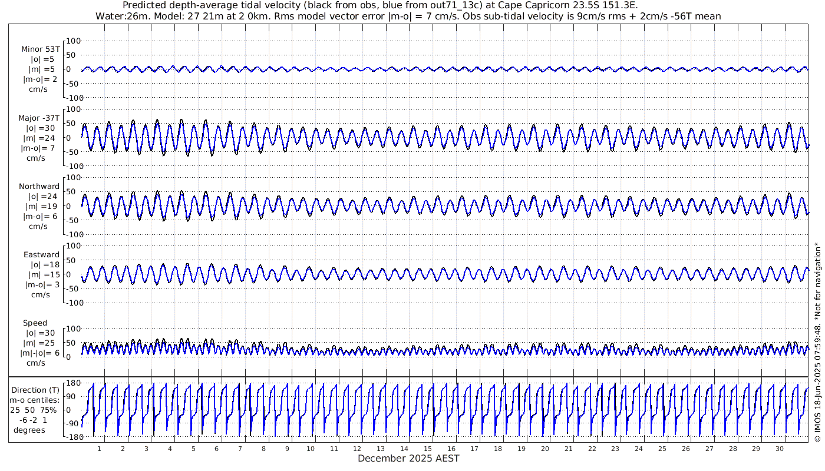Click the 'December 2025 AEST' axis label
The height and width of the screenshot is (471, 825).
click(x=408, y=458)
